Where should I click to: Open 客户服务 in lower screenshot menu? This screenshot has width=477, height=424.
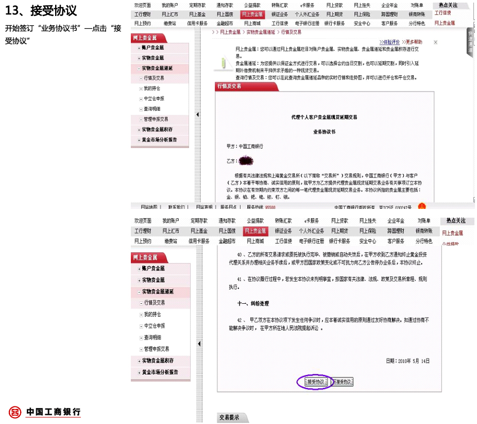tap(396, 241)
